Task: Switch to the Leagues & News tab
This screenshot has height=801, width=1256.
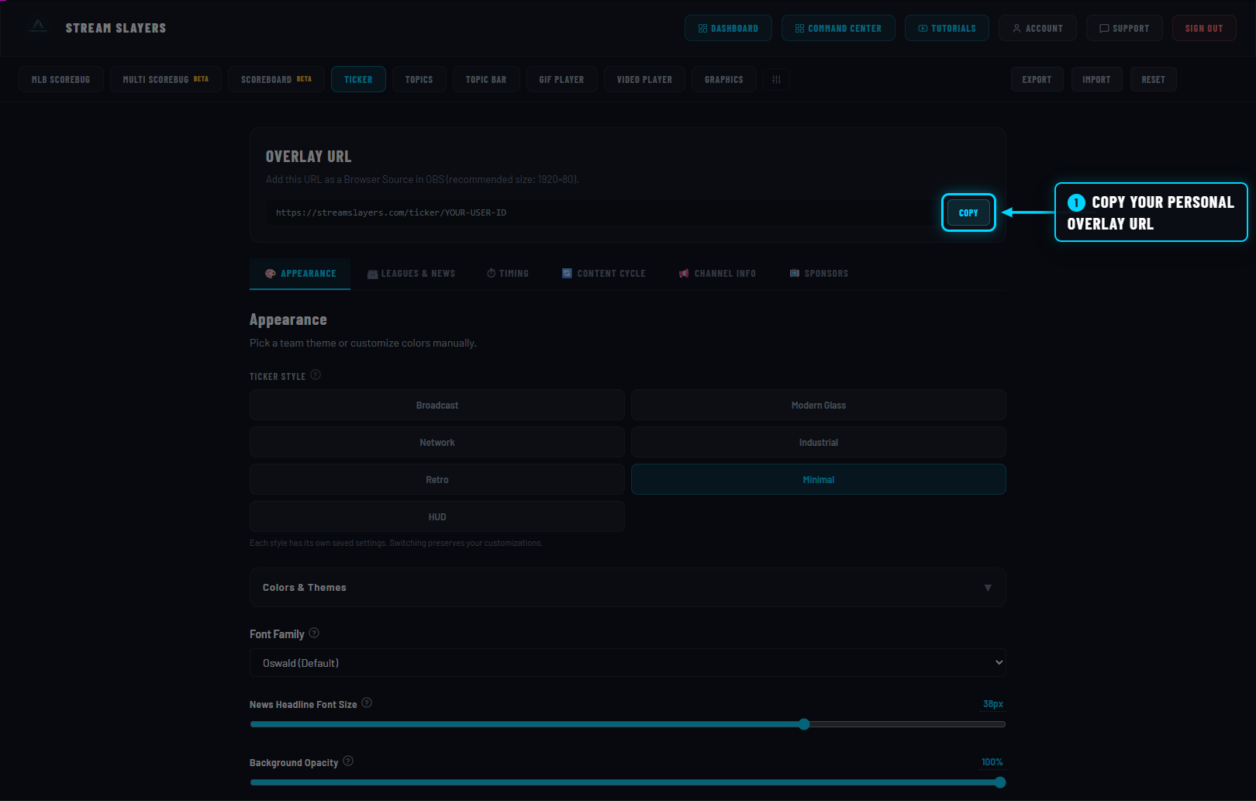Action: [x=411, y=274]
